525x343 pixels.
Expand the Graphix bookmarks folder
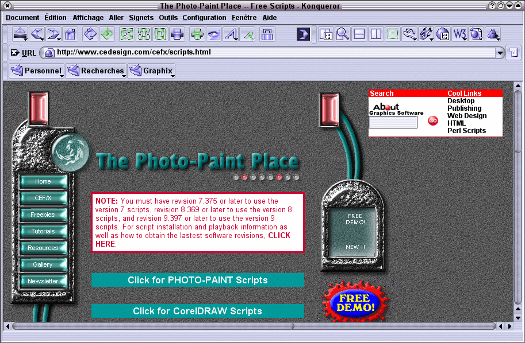[151, 71]
